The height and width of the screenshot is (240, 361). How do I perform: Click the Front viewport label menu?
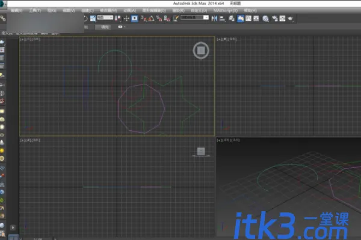[227, 39]
